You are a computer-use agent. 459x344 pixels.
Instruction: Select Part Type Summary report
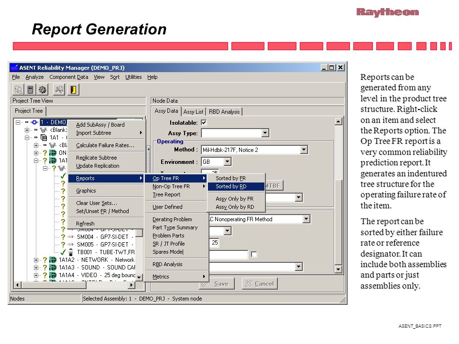point(176,227)
